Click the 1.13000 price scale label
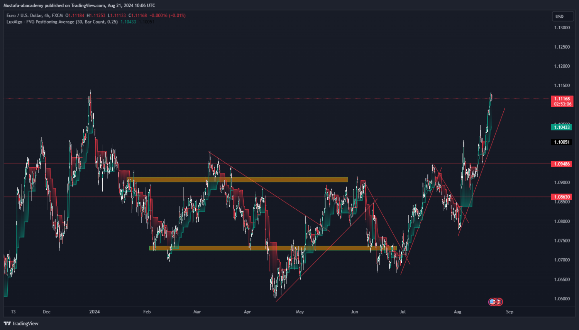The width and height of the screenshot is (579, 330). [562, 28]
